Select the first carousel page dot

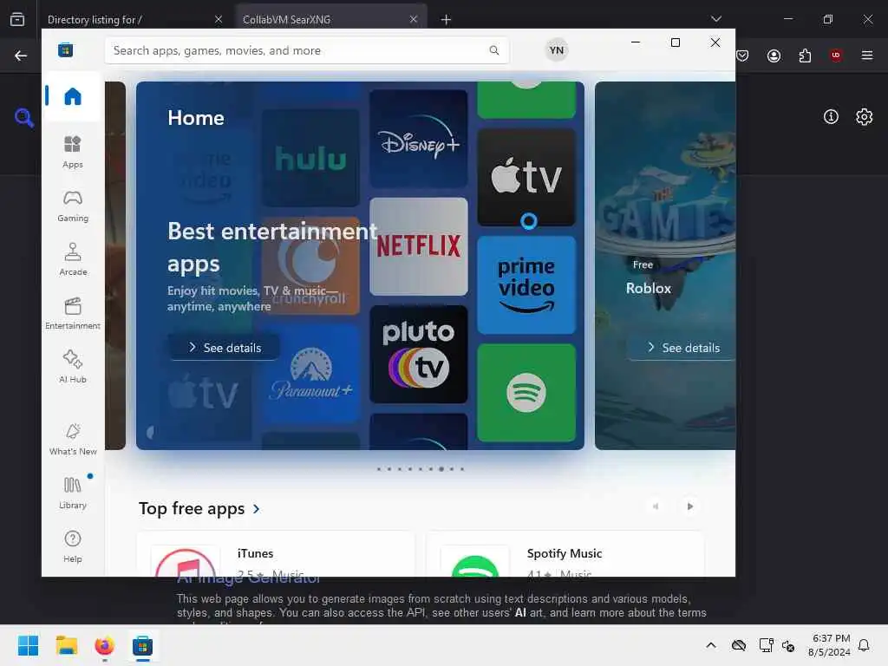point(378,469)
